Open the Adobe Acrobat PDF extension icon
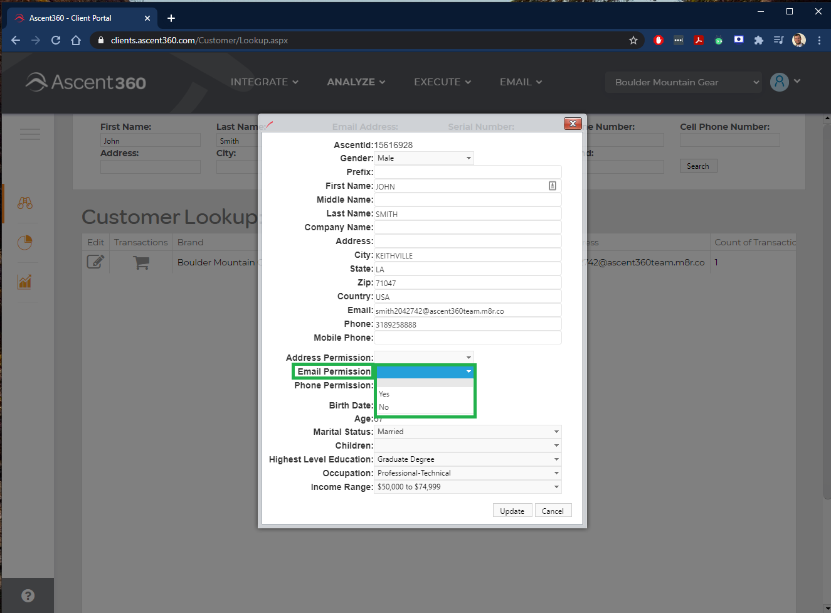Screen dimensions: 831x613 pyautogui.click(x=699, y=40)
